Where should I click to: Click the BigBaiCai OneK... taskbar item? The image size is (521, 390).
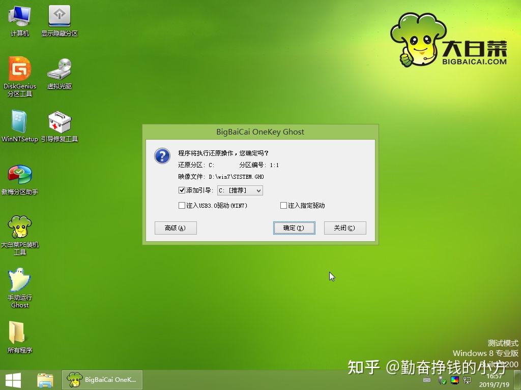[x=102, y=380]
